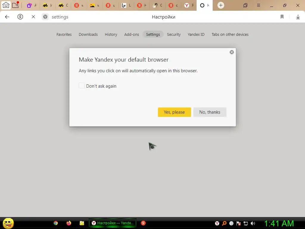
Task: Restore down the browser window
Action: pos(284,5)
